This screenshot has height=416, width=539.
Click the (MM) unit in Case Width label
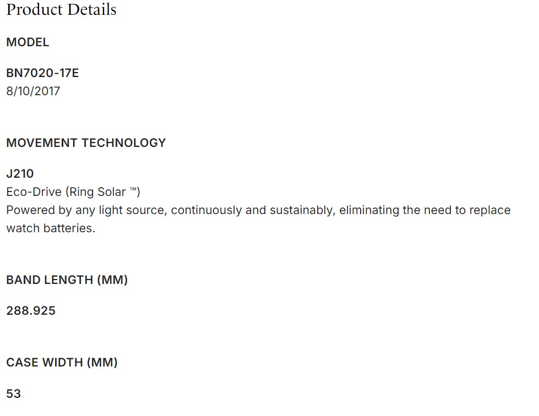pos(104,363)
